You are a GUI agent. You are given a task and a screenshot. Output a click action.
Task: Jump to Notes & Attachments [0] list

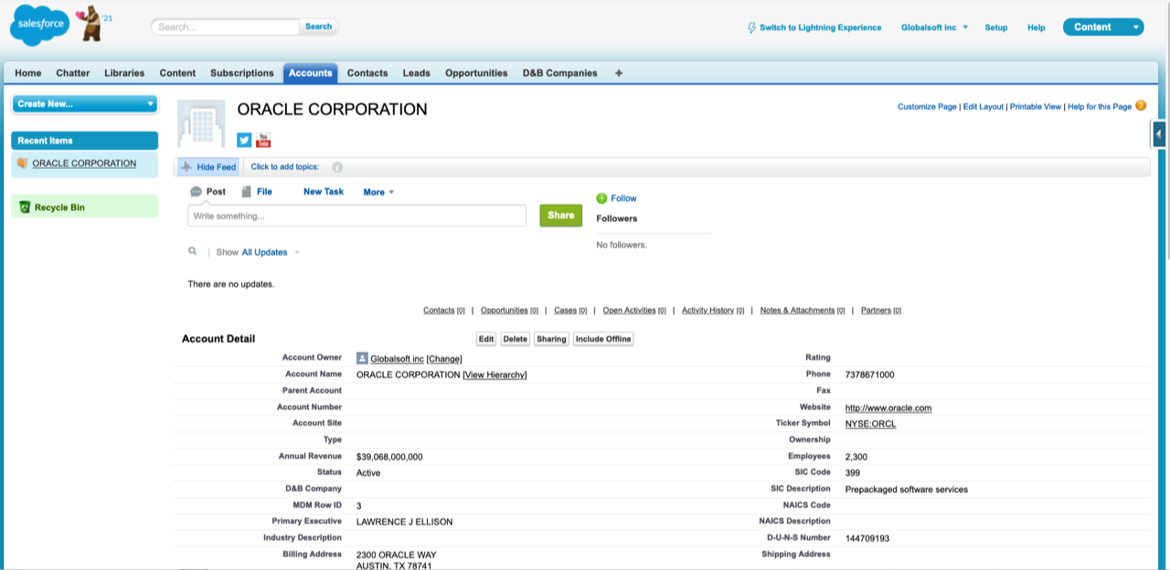803,311
